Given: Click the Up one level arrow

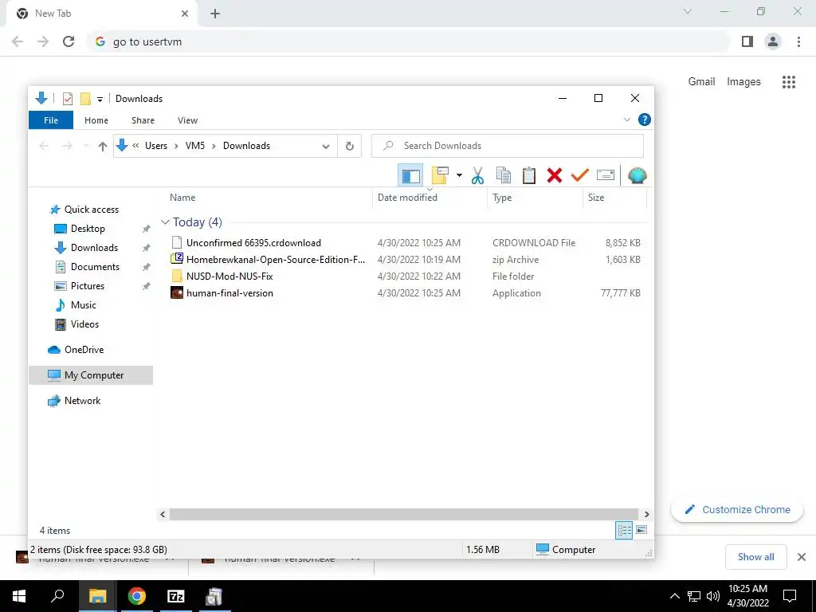Looking at the screenshot, I should [103, 147].
